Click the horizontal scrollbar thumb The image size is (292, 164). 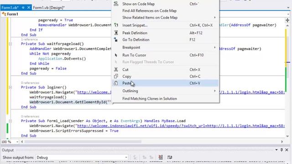coord(83,142)
